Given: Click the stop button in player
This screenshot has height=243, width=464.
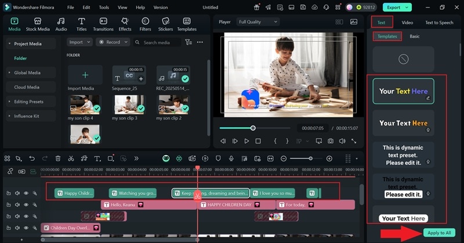Looking at the screenshot, I should point(258,141).
